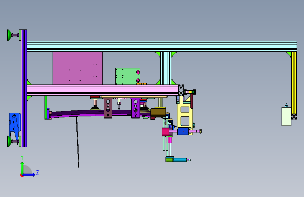Select the pale white box below yellow profile
Screen dimensions: 304x197
[x=286, y=116]
